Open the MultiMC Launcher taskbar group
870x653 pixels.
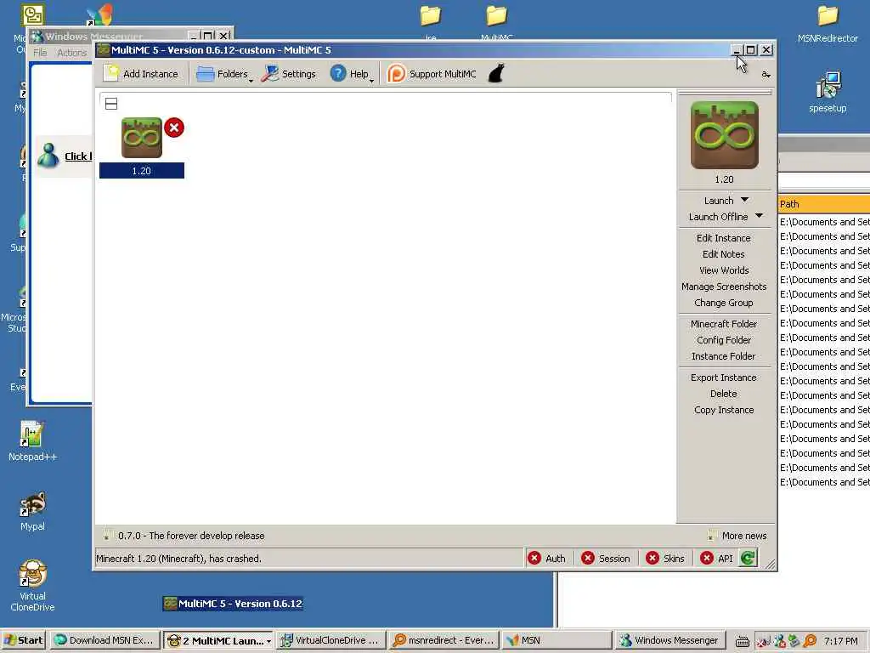coord(218,640)
